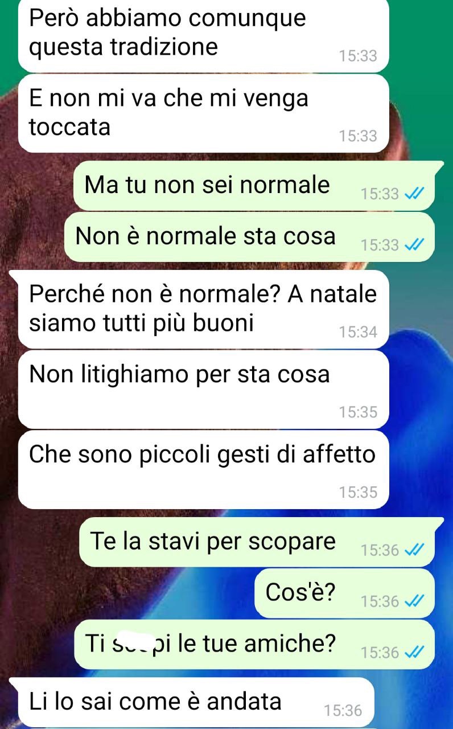
Task: Tap double-check icon on 'Ma tu non sei normale'
Action: click(x=414, y=194)
